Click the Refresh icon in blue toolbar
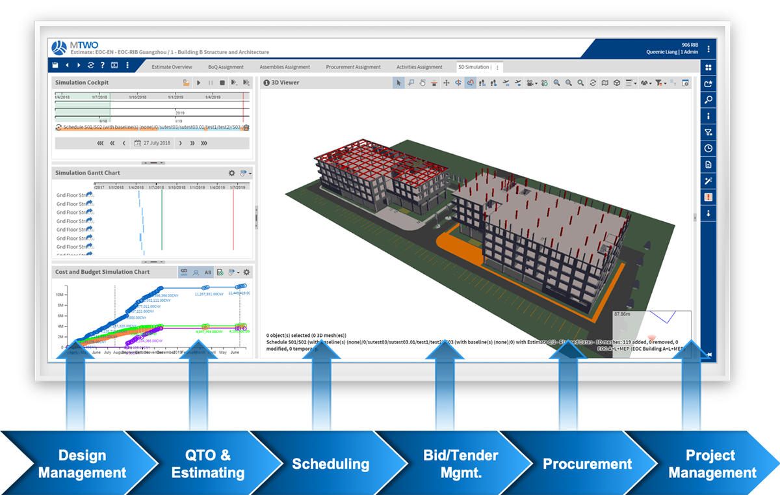 [x=90, y=65]
